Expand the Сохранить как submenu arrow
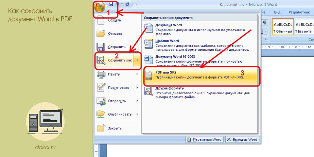314x157 pixels. (137, 60)
